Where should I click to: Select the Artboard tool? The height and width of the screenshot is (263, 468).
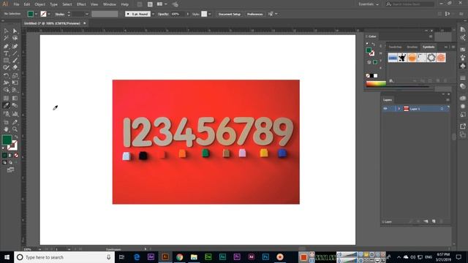click(6, 122)
